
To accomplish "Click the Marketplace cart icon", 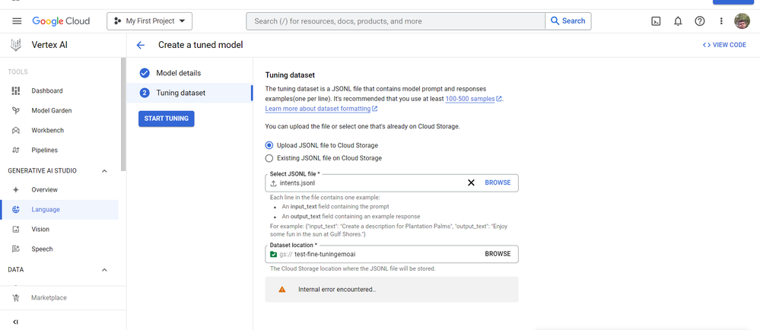I will tap(16, 297).
